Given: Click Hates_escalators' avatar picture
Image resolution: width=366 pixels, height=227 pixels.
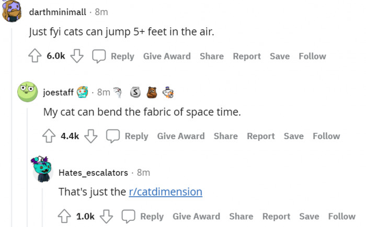Looking at the screenshot, I should tap(42, 168).
